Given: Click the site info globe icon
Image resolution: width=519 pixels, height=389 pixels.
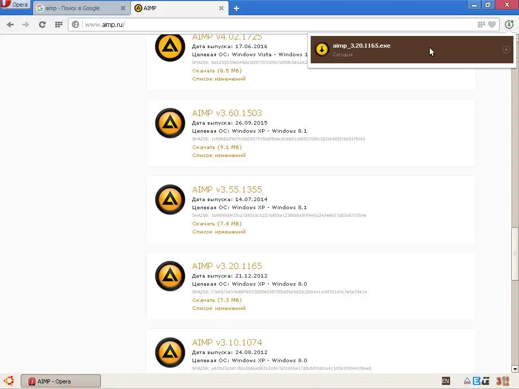Looking at the screenshot, I should coord(76,24).
